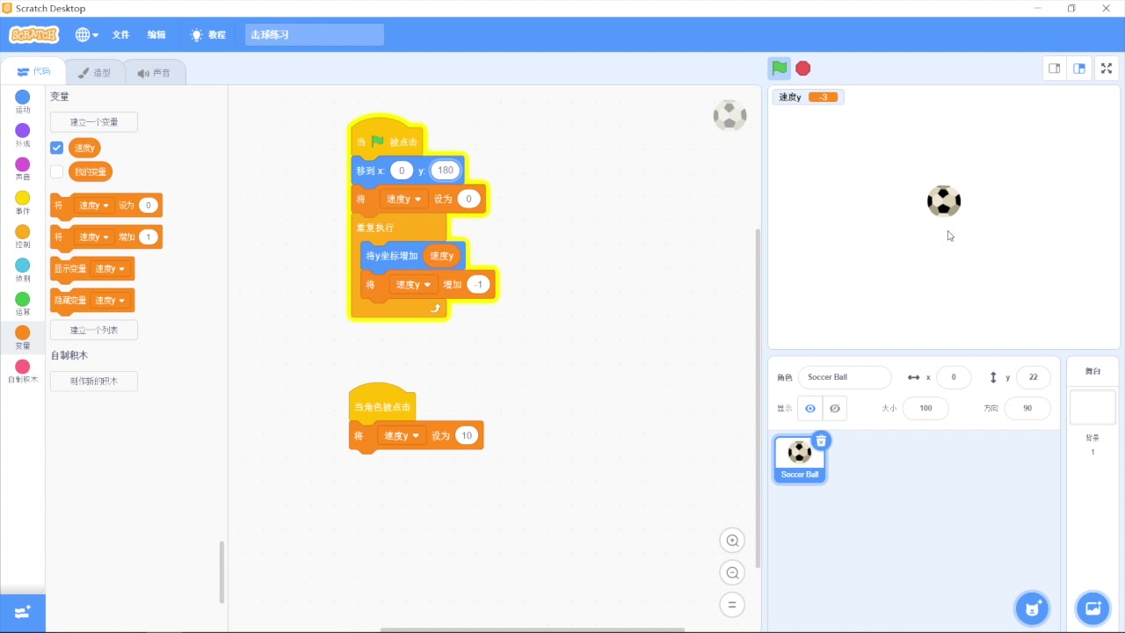The image size is (1125, 633).
Task: Select the 事件 events blocks category
Action: tap(22, 200)
